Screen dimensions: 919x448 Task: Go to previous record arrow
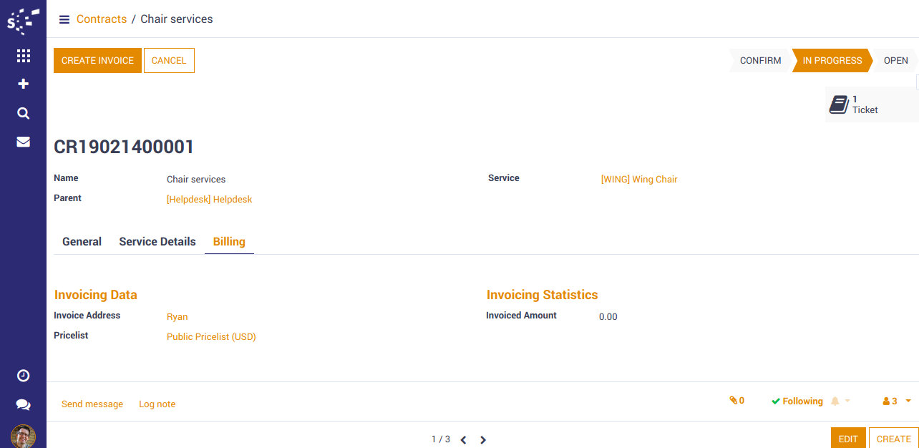tap(463, 440)
